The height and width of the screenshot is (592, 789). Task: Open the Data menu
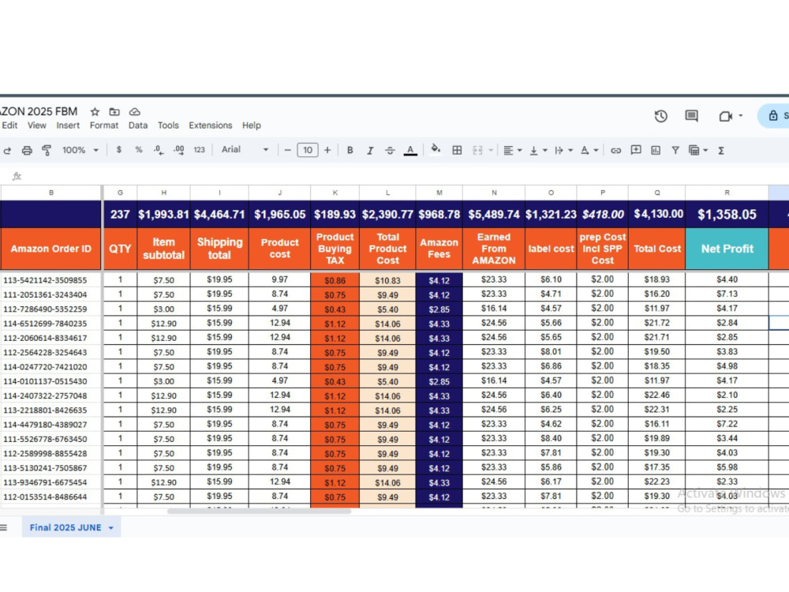138,126
